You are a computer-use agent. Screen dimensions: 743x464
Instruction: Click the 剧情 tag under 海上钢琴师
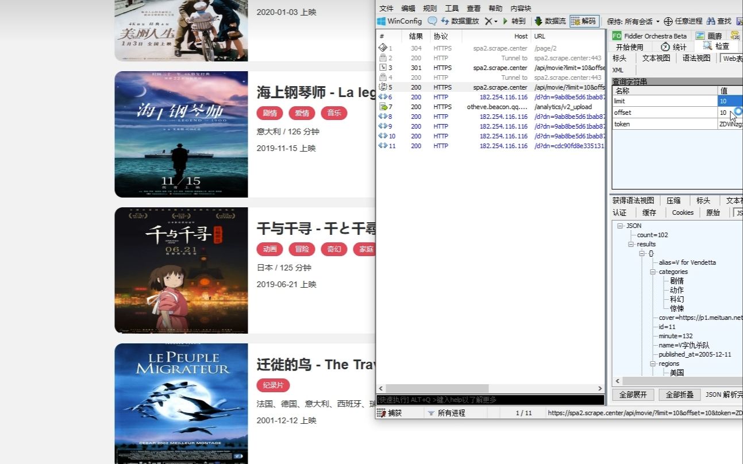[270, 113]
